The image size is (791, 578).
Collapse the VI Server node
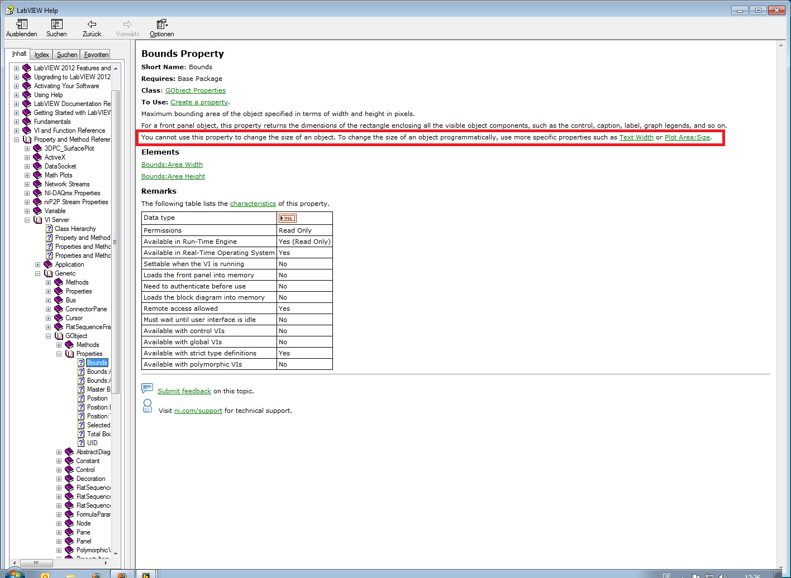tap(27, 220)
